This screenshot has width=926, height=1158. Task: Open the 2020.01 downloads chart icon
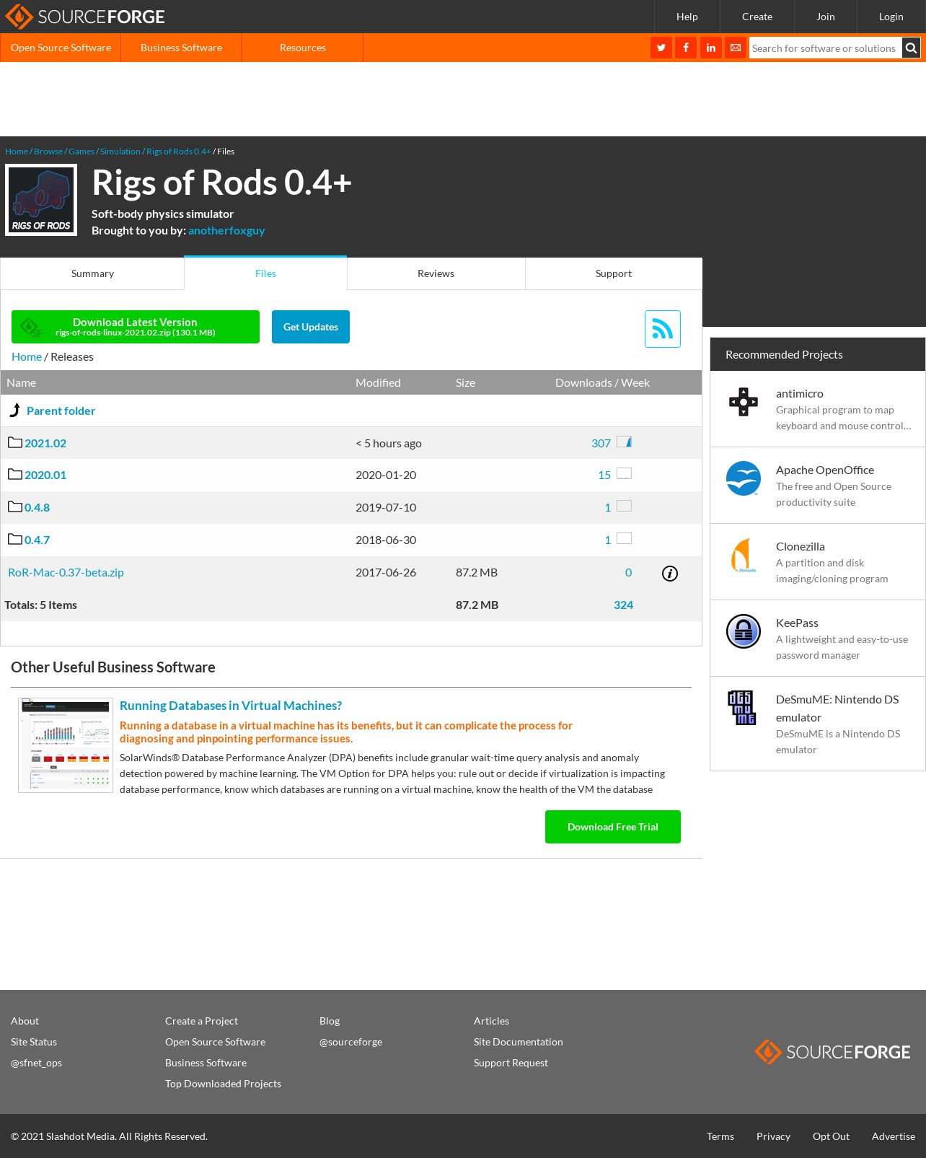pos(625,473)
